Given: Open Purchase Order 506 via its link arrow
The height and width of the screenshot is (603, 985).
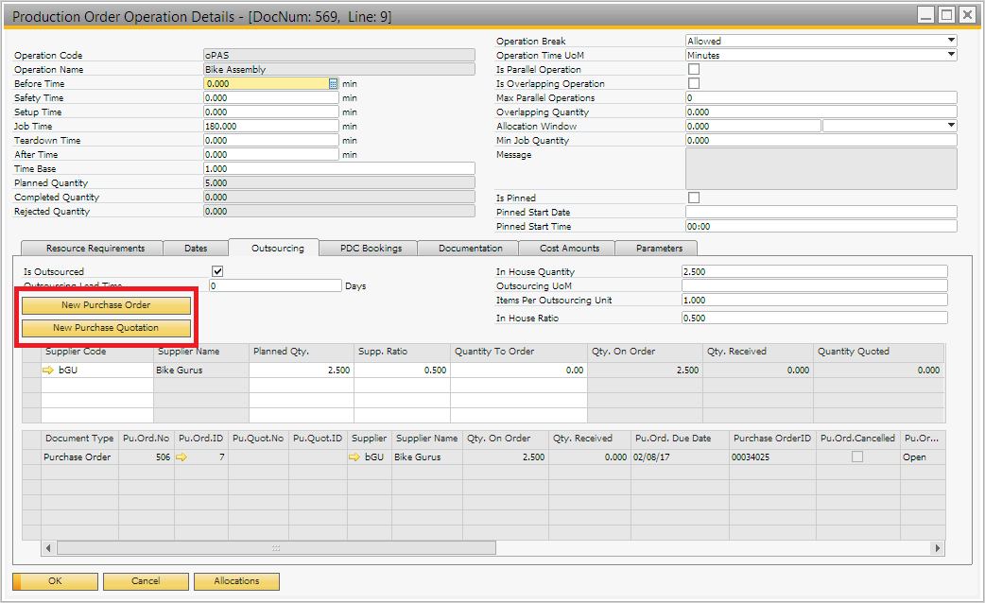Looking at the screenshot, I should coord(181,457).
